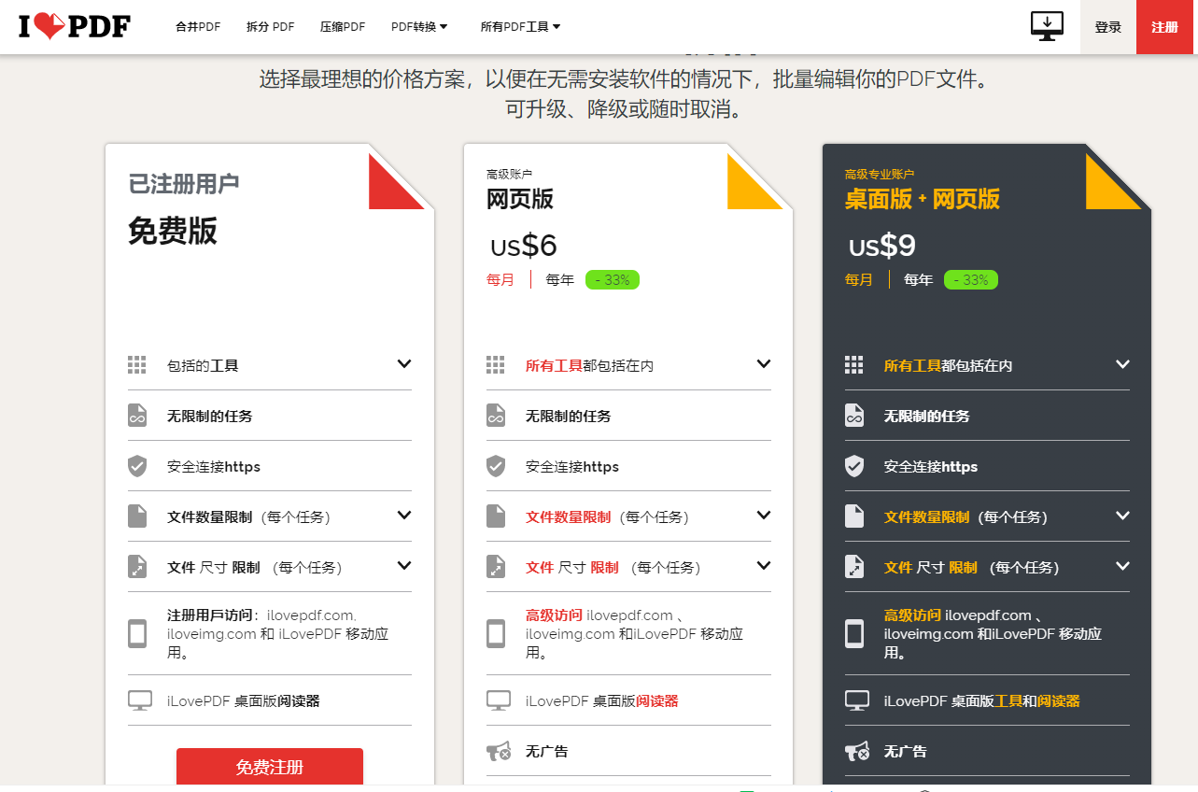
Task: Click monitor icon in free plan 桌面版阅读器 row
Action: 139,700
